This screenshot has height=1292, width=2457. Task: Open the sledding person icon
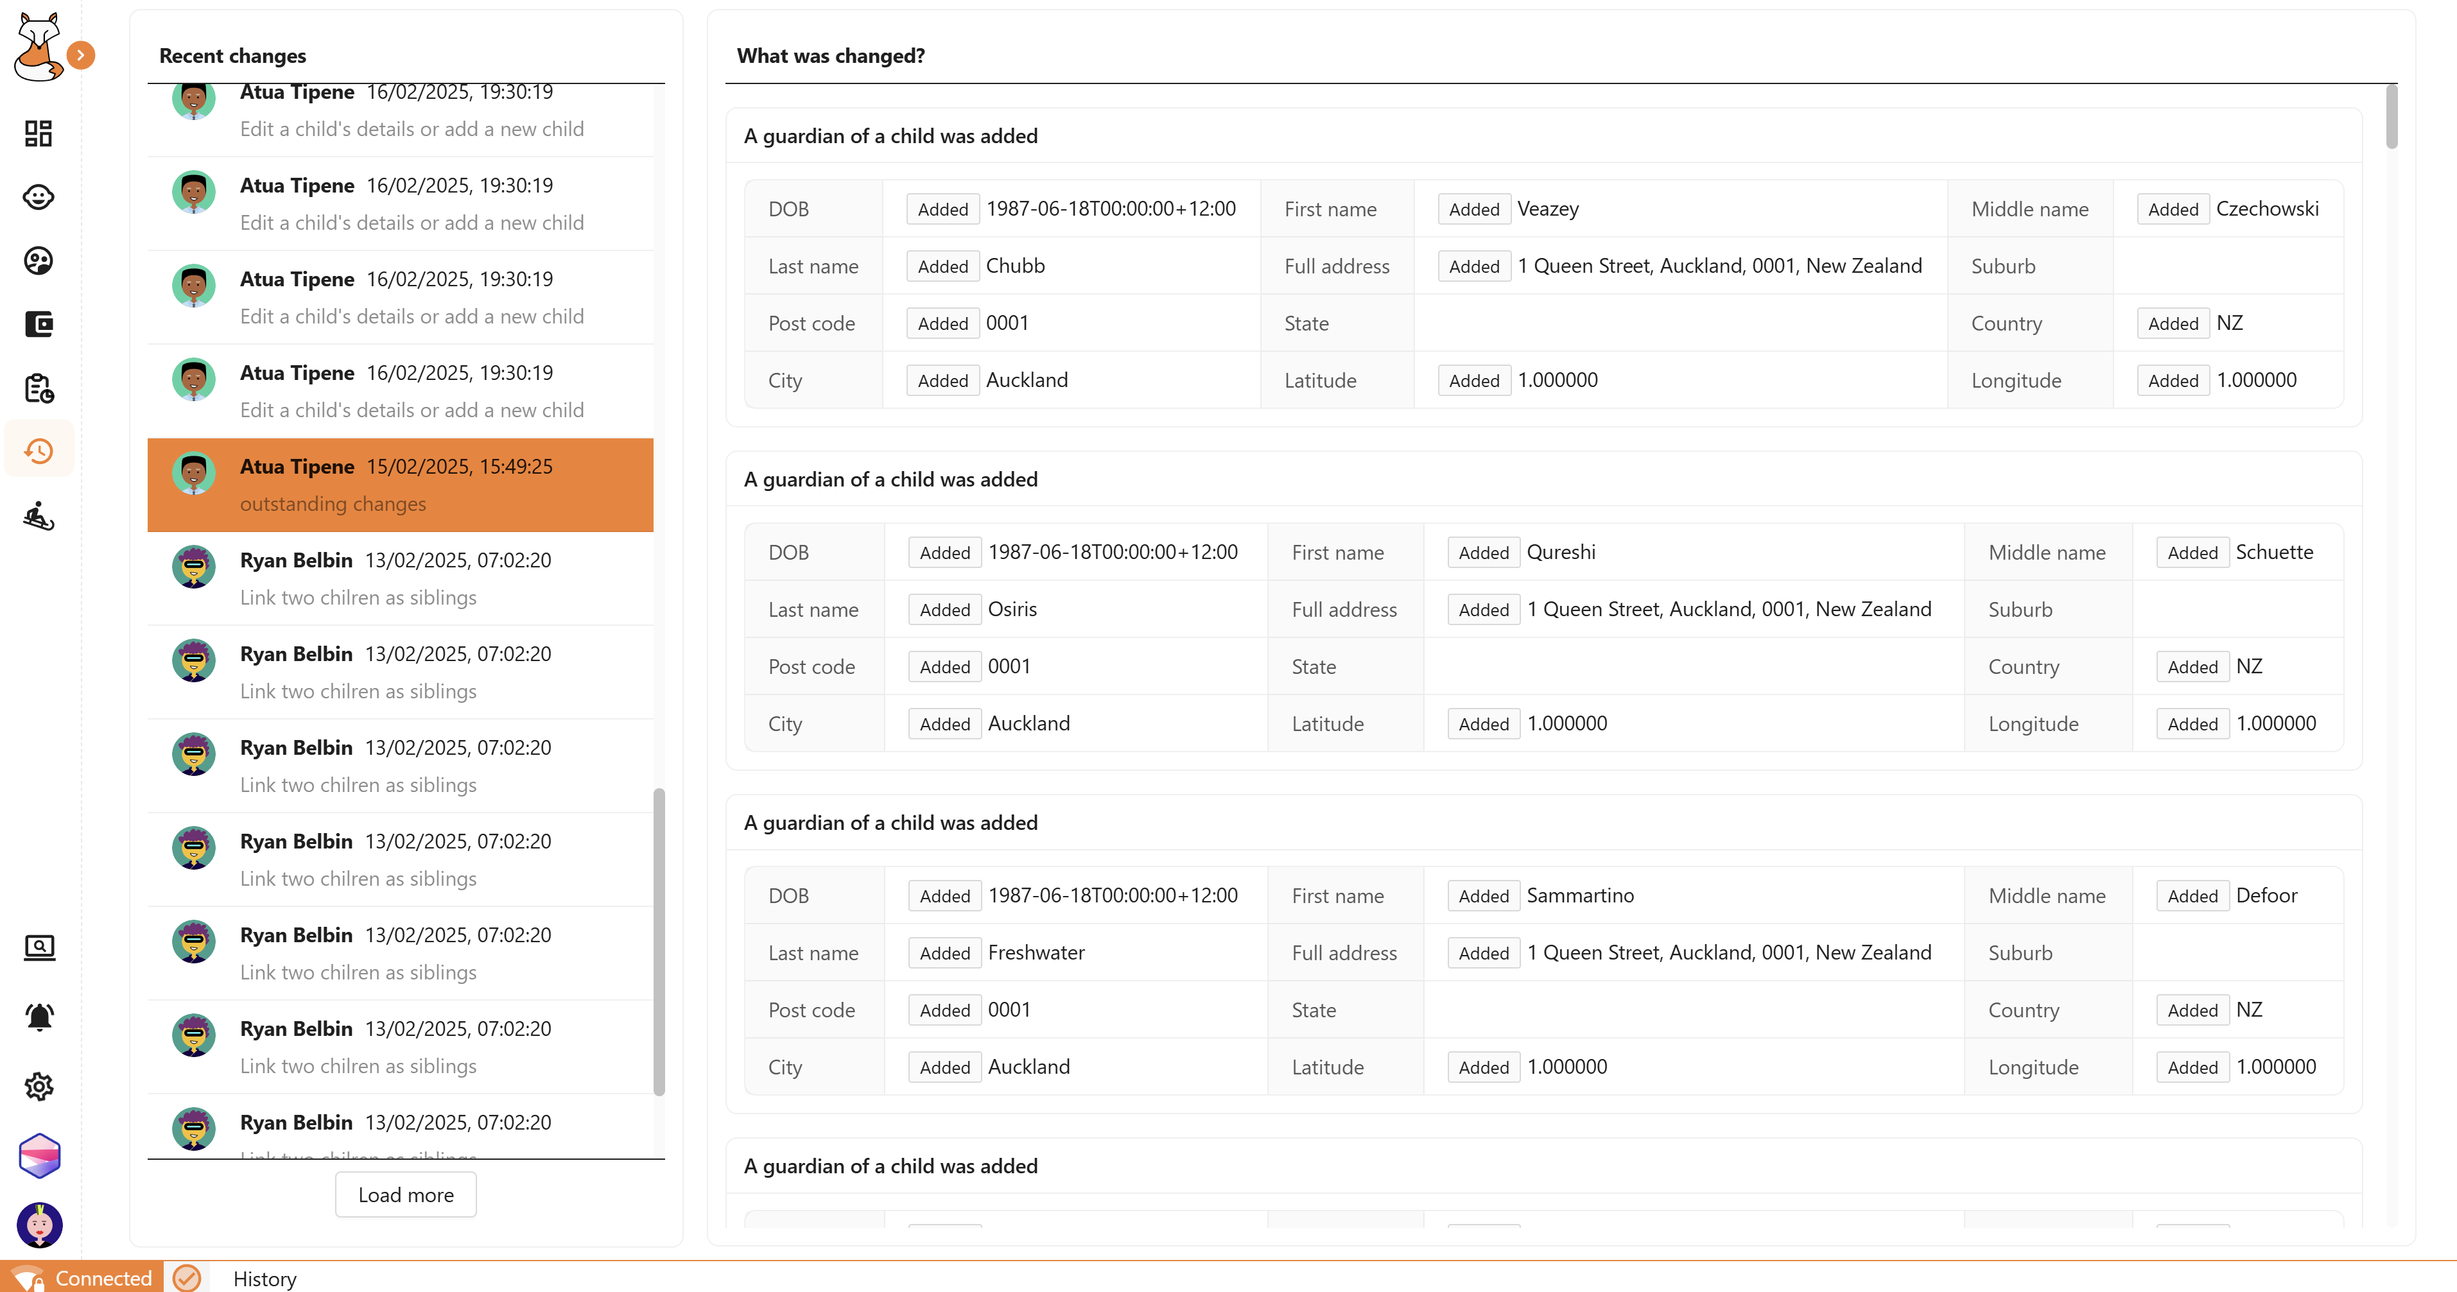click(38, 516)
